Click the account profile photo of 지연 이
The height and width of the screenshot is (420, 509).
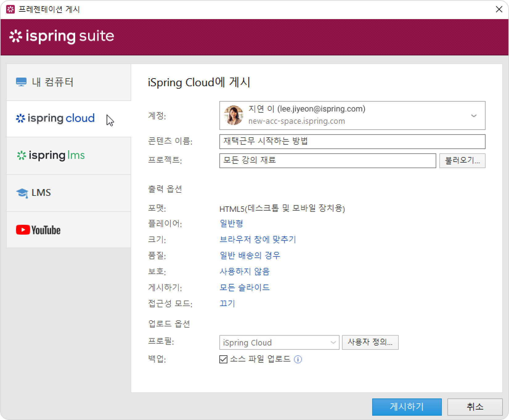pos(233,115)
